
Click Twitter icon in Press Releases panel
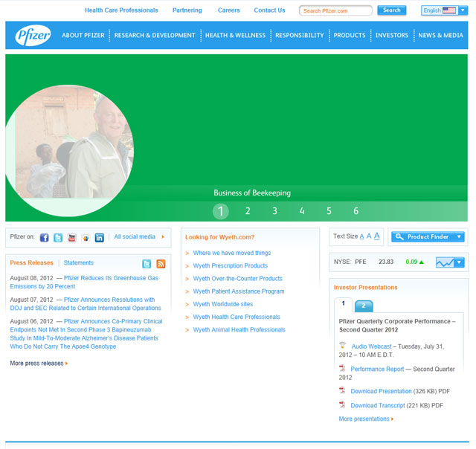point(147,264)
